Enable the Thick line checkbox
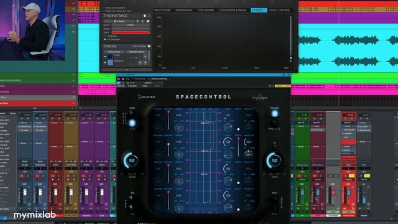The width and height of the screenshot is (398, 224). (x=105, y=36)
